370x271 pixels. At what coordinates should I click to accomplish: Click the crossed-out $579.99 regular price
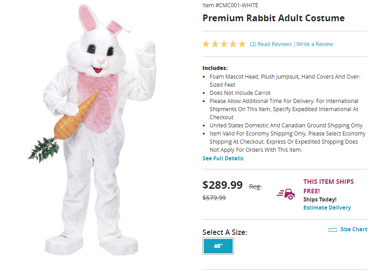click(214, 198)
